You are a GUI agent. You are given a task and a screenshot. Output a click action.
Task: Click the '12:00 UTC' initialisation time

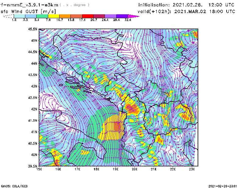pos(221,5)
